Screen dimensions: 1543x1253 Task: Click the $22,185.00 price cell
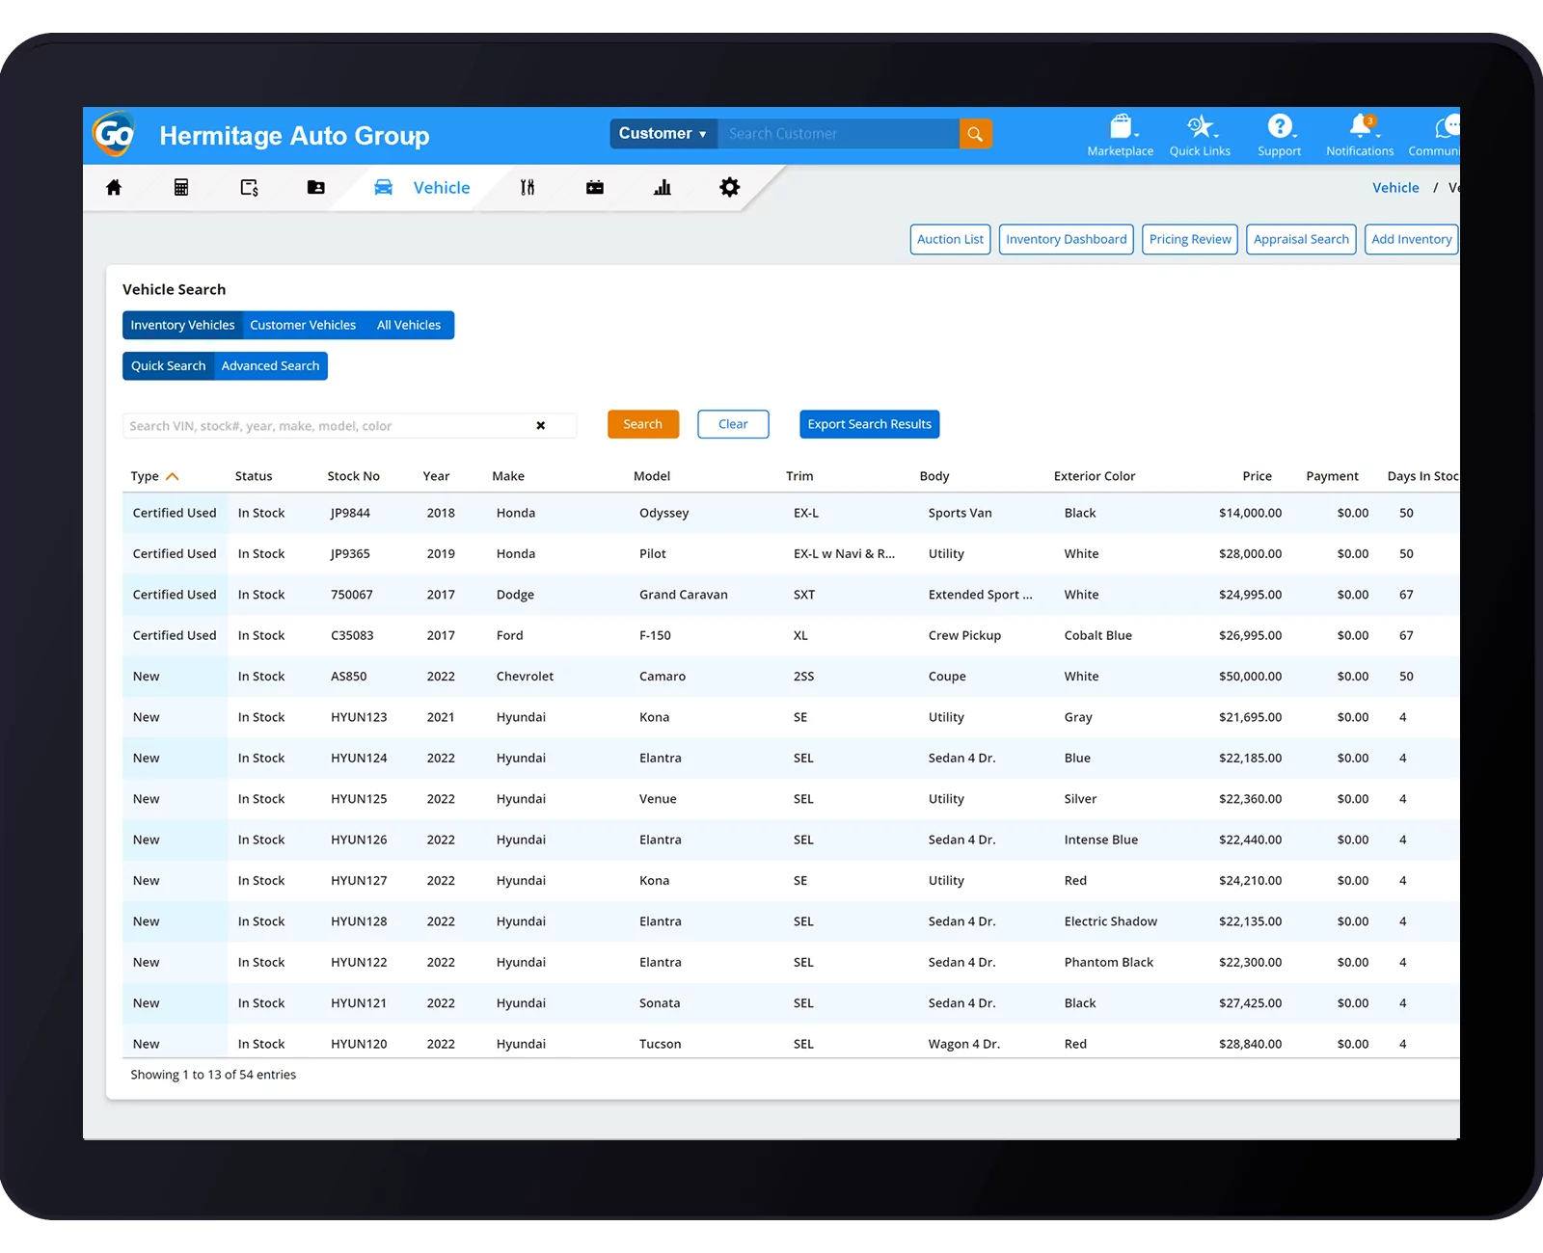pyautogui.click(x=1250, y=759)
